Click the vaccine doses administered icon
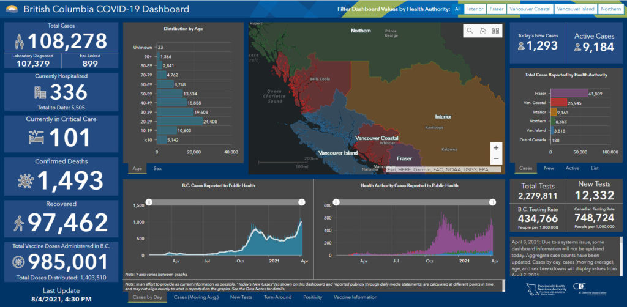The height and width of the screenshot is (307, 627). click(20, 261)
